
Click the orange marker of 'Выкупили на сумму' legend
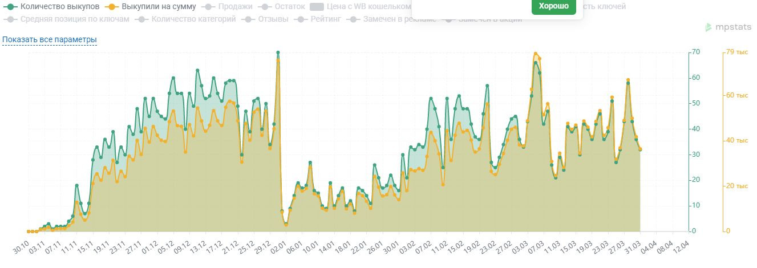point(112,7)
